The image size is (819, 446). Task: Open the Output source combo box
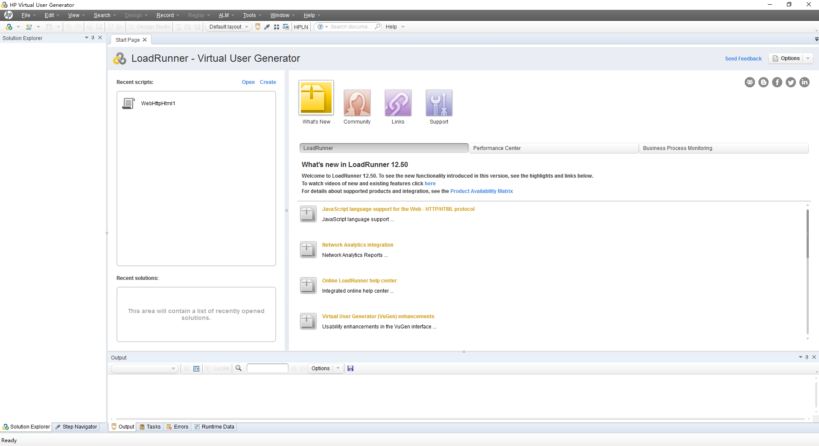[144, 368]
